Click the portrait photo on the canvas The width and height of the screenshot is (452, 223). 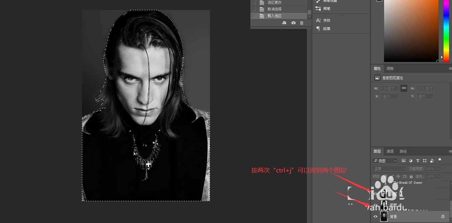(146, 105)
